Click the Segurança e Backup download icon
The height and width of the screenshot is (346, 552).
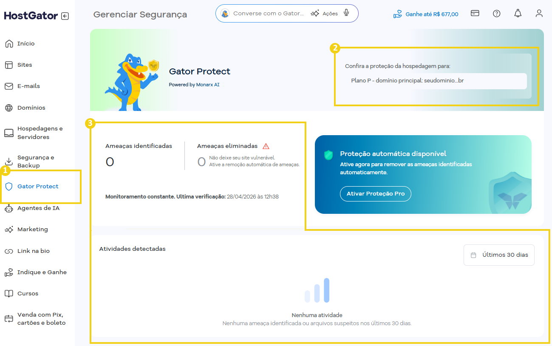click(9, 162)
